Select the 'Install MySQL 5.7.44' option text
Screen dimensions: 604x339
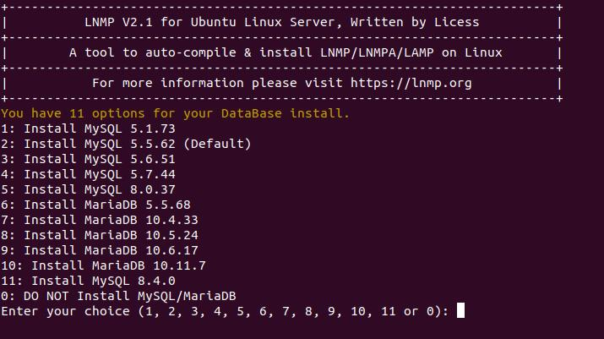(x=88, y=174)
